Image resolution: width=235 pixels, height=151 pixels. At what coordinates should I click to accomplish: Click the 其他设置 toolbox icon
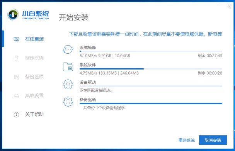pos(16,96)
